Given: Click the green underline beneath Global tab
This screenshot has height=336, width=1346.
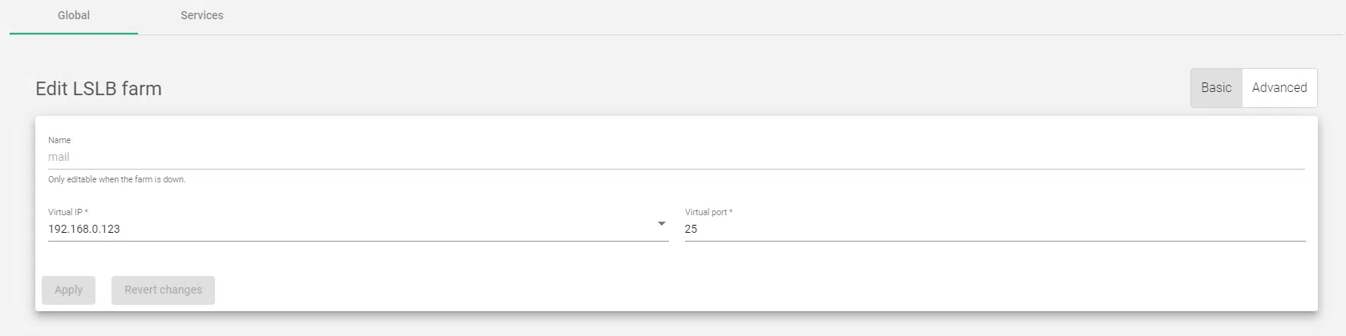Looking at the screenshot, I should [x=74, y=34].
